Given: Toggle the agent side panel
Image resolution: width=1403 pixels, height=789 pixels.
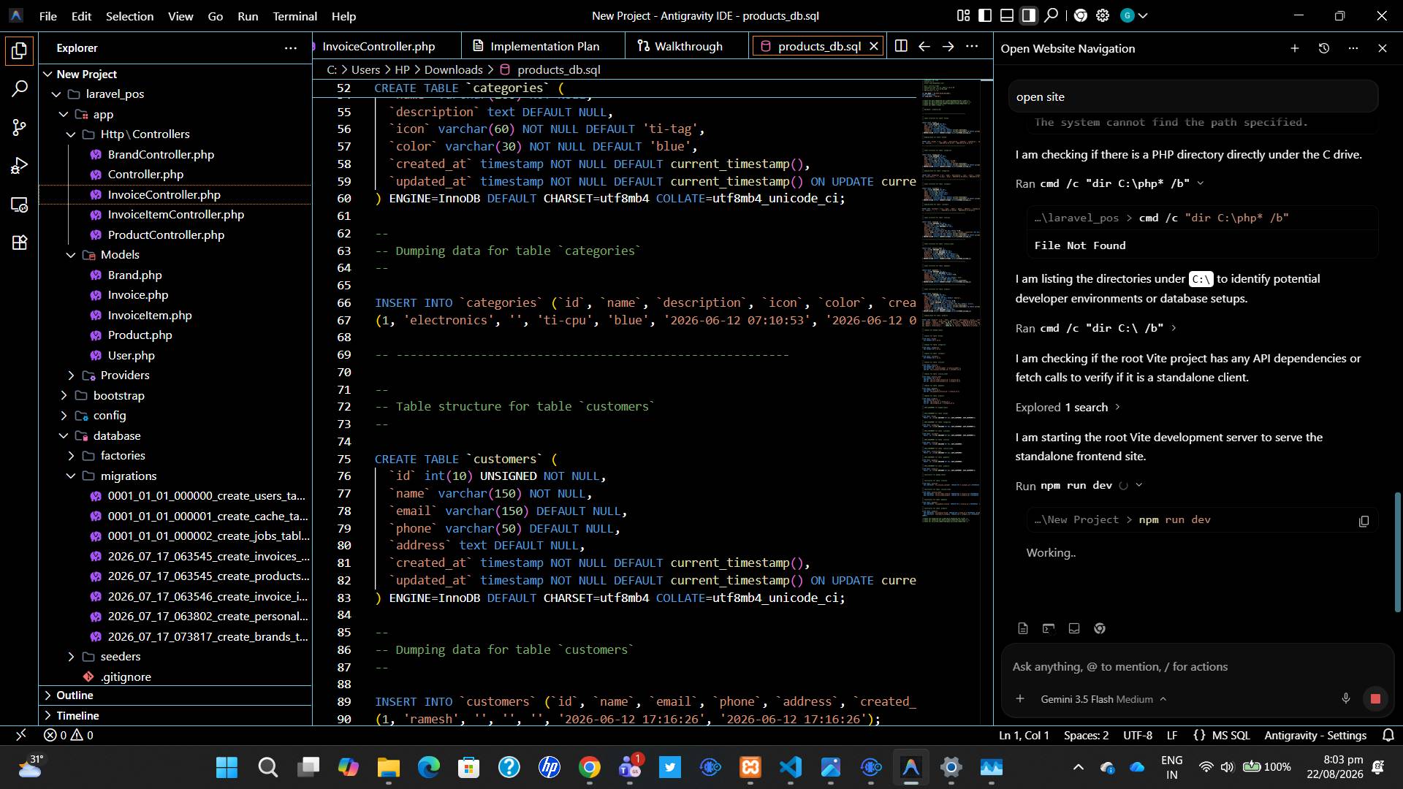Looking at the screenshot, I should point(1029,15).
